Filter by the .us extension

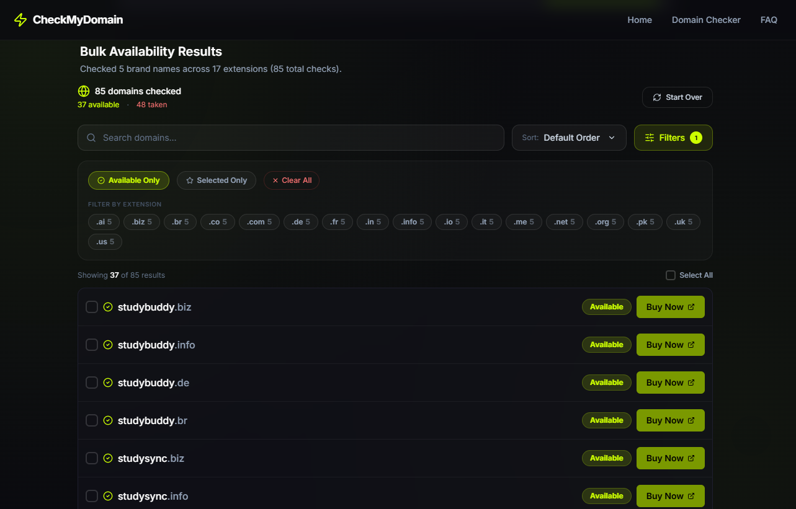pos(105,242)
